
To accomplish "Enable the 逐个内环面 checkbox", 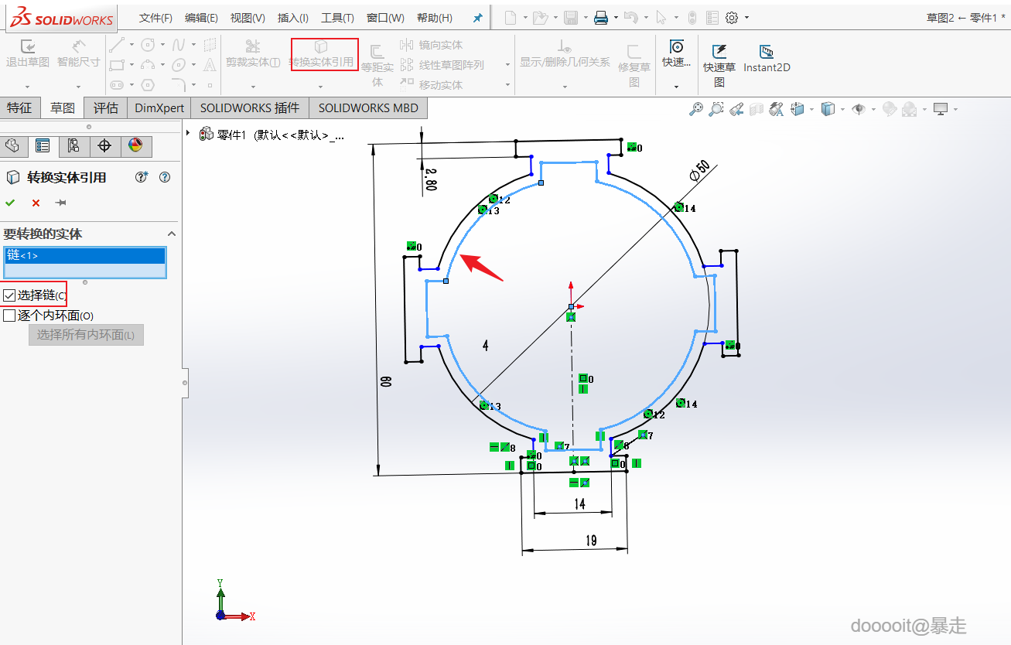I will pos(9,316).
